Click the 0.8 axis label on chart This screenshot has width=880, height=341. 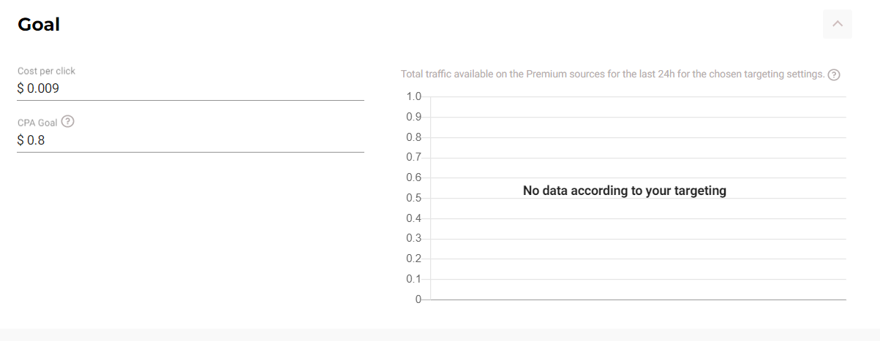[x=414, y=137]
